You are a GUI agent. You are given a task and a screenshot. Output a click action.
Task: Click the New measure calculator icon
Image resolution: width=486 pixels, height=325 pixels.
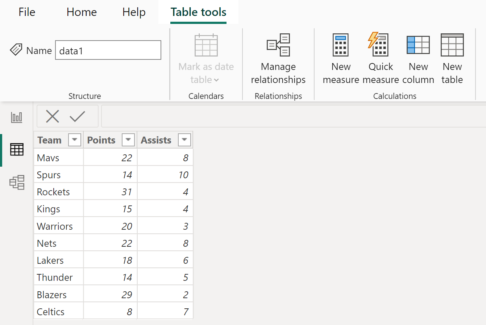pyautogui.click(x=341, y=45)
